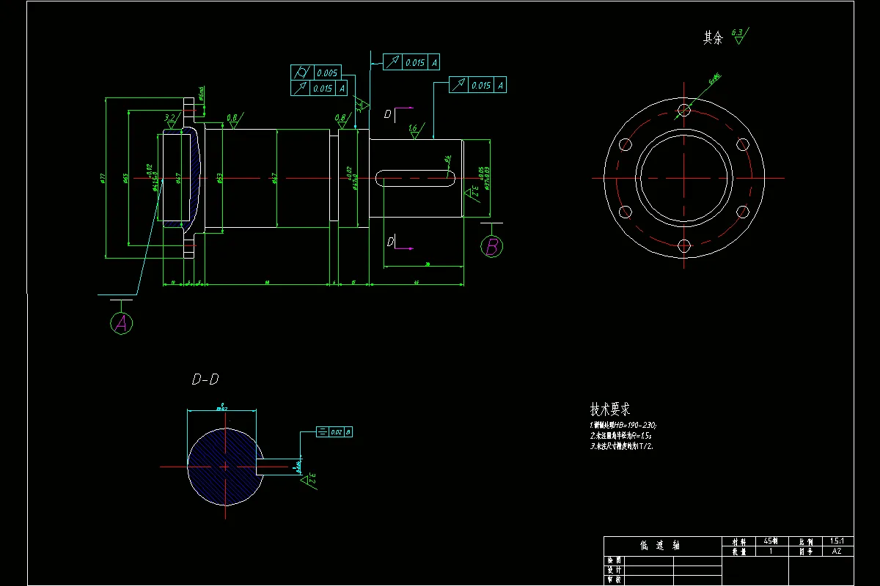The height and width of the screenshot is (586, 880).
Task: Pick the rightmost runout 0.015 A frame
Action: click(477, 85)
